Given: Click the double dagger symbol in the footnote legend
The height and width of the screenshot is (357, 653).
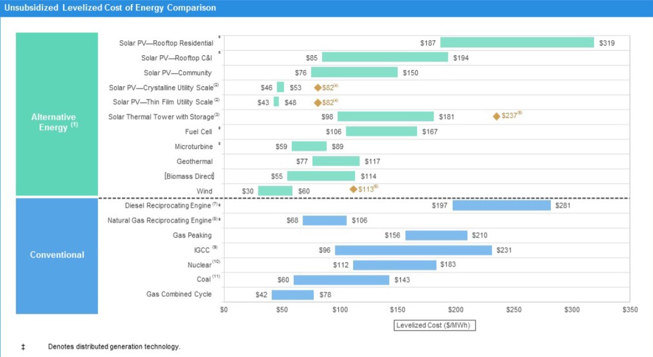Looking at the screenshot, I should pyautogui.click(x=22, y=347).
